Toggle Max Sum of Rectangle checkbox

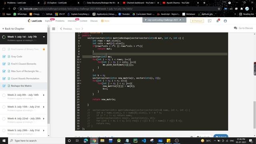click(4, 71)
